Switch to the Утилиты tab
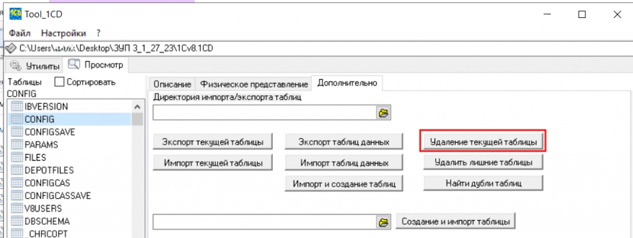 pos(35,66)
